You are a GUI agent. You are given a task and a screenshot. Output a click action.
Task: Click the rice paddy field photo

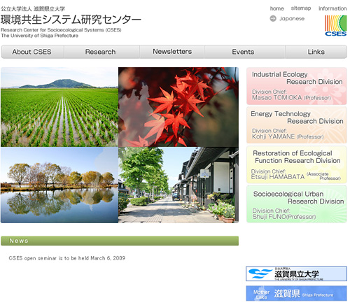[x=59, y=107]
